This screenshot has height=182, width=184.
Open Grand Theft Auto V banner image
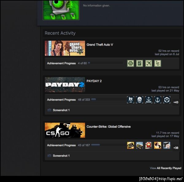click(65, 48)
